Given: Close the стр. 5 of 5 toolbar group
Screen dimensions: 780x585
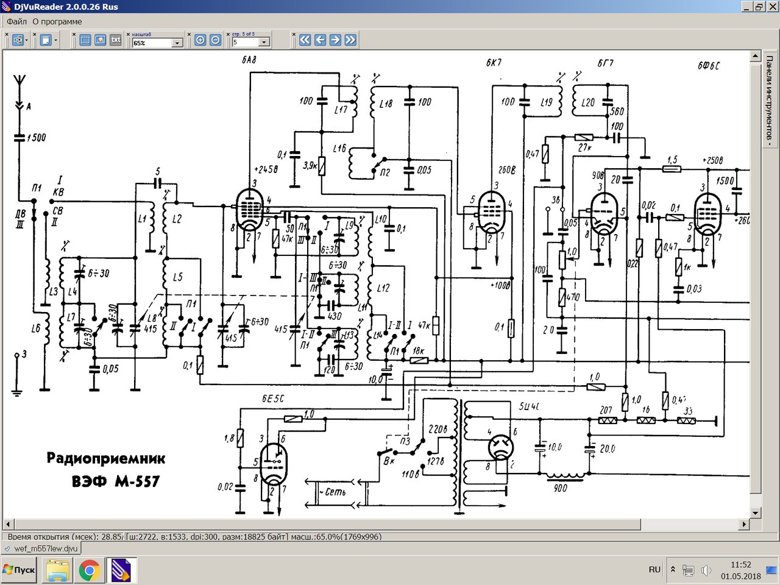Looking at the screenshot, I should (227, 35).
